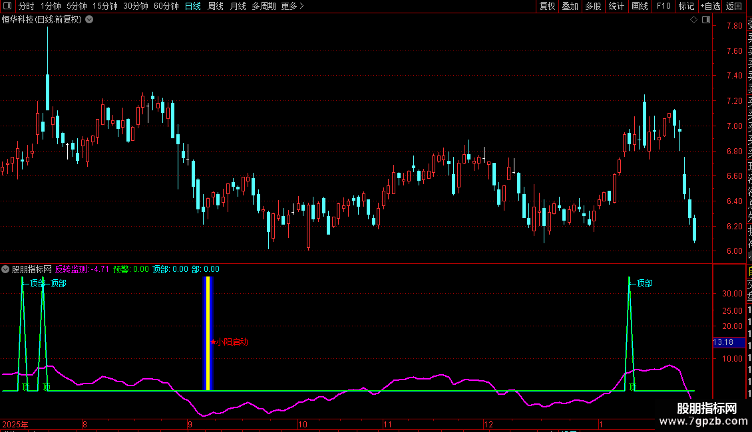Viewport: 752px width, 432px height.
Task: Click the 2025年 date axis label
Action: click(15, 424)
